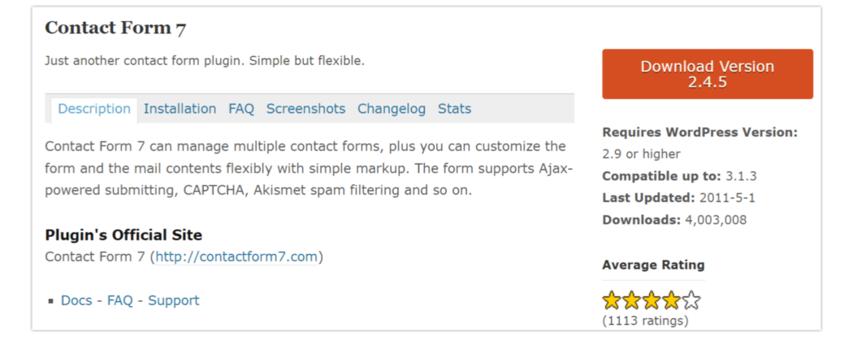Click the Contact Form 7 title heading
Viewport: 853px width, 337px height.
click(x=115, y=28)
